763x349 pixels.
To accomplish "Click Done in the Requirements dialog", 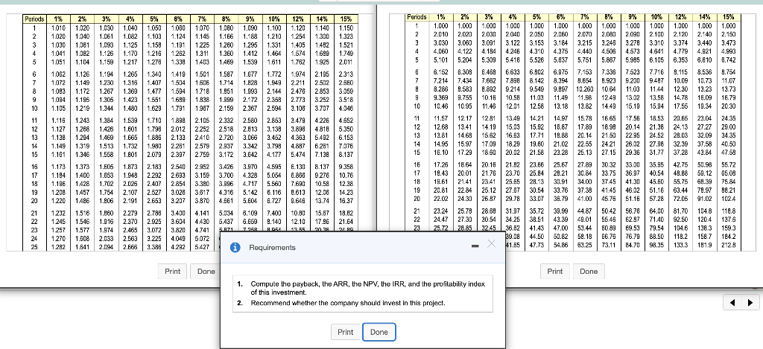I will coord(379,332).
